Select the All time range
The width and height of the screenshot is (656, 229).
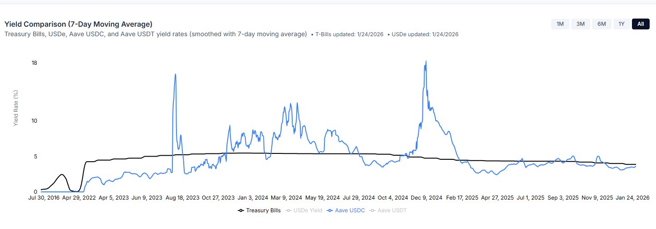coord(640,24)
